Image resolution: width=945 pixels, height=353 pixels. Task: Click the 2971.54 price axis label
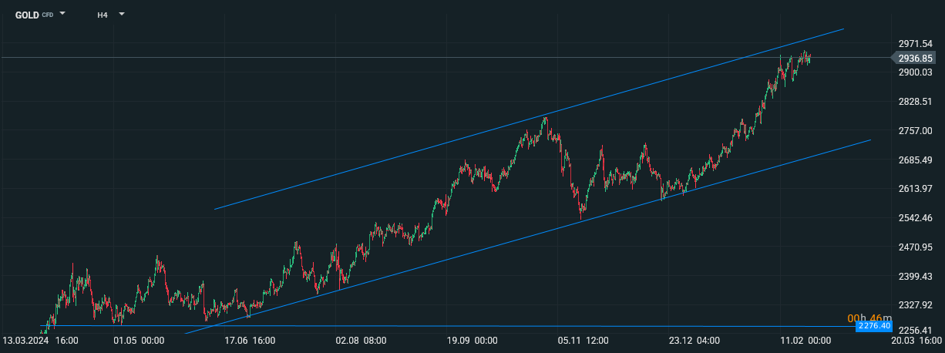click(x=915, y=44)
